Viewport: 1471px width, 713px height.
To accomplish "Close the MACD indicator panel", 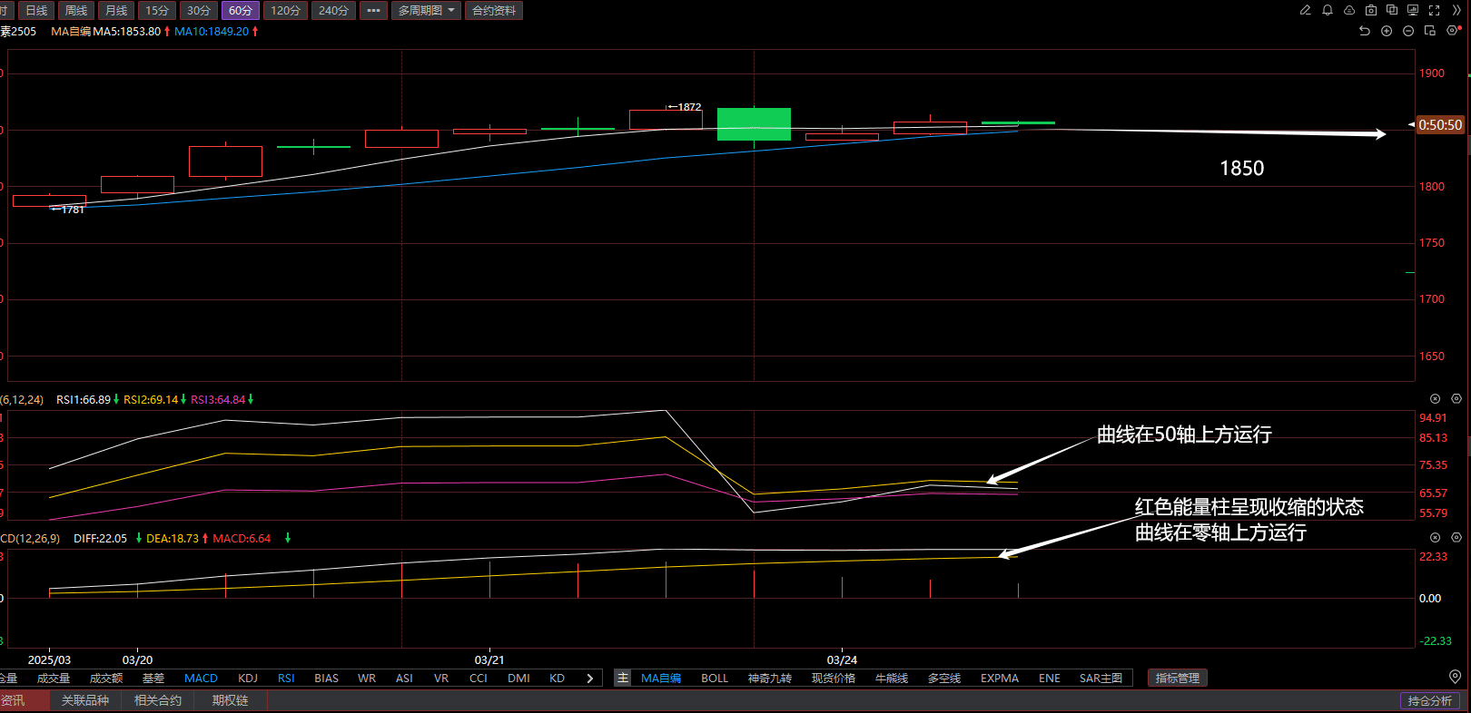I will point(1435,537).
